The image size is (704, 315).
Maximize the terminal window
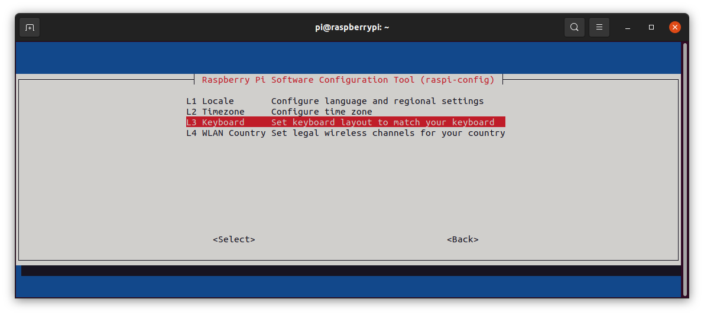click(651, 27)
